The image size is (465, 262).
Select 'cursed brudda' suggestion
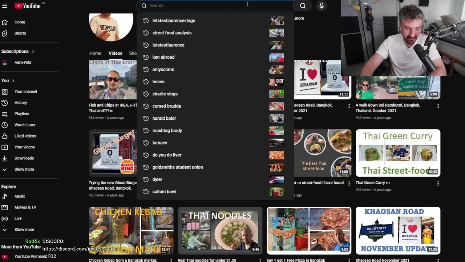215,106
